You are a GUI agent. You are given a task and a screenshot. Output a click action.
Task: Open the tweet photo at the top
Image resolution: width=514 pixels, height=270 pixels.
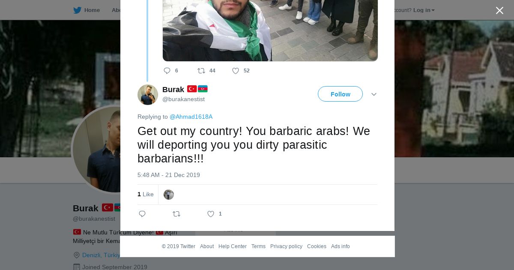[x=270, y=30]
